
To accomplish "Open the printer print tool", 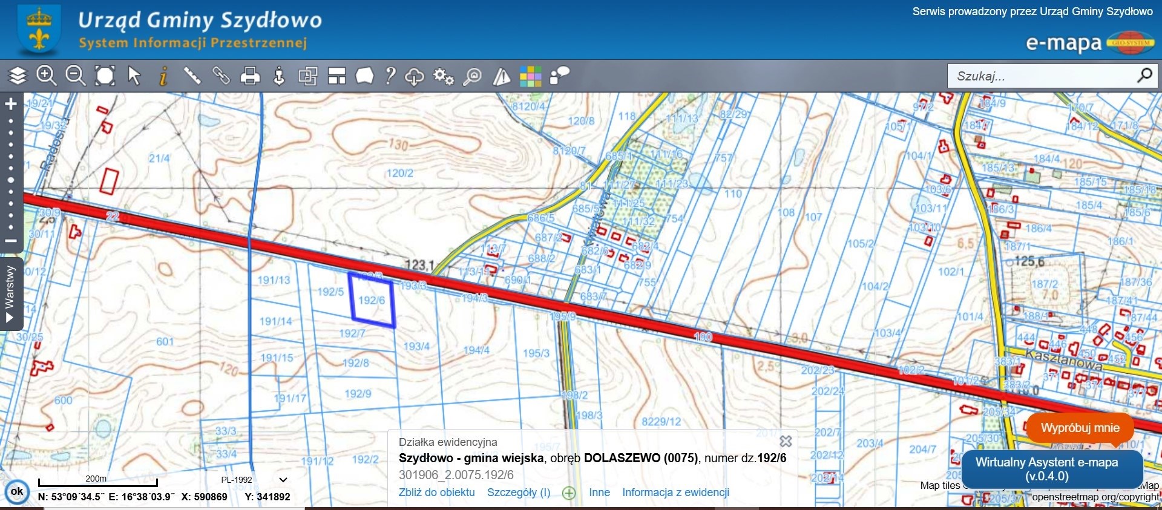I will pyautogui.click(x=250, y=76).
